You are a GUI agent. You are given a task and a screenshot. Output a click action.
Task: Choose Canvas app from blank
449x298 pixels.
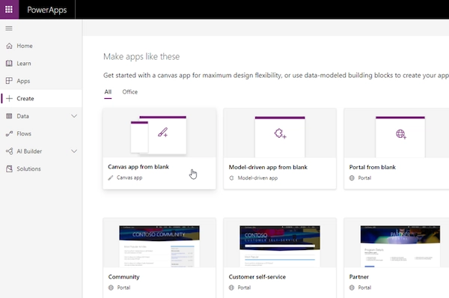pyautogui.click(x=159, y=149)
